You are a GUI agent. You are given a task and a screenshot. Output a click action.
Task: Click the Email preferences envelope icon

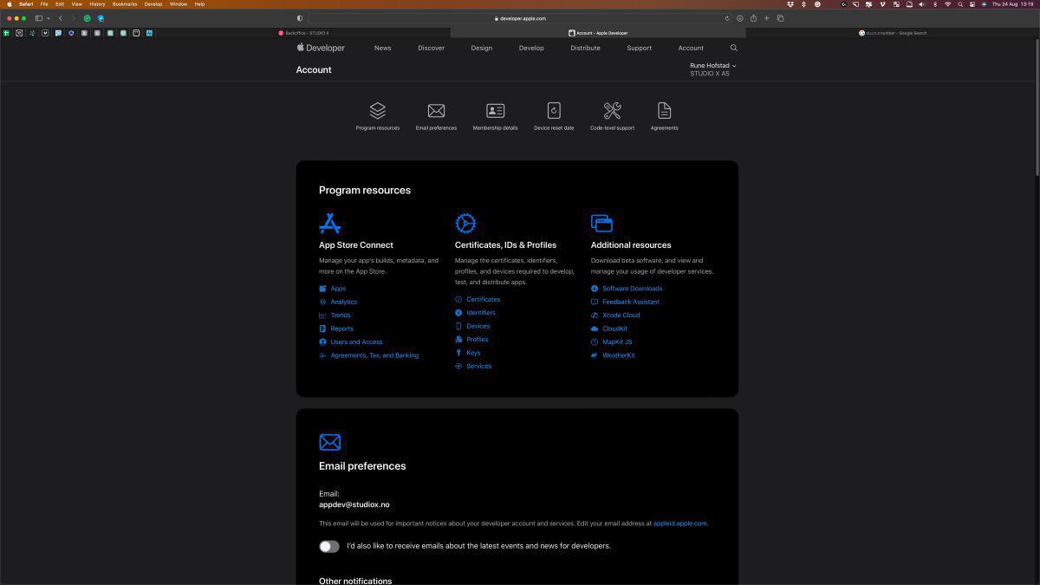[x=436, y=110]
